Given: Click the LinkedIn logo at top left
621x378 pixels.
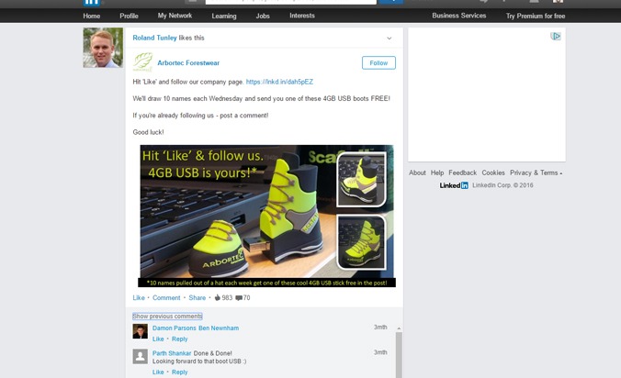Looking at the screenshot, I should [x=92, y=3].
